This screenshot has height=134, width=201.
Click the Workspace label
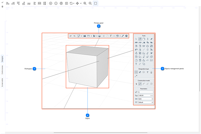pos(28,69)
